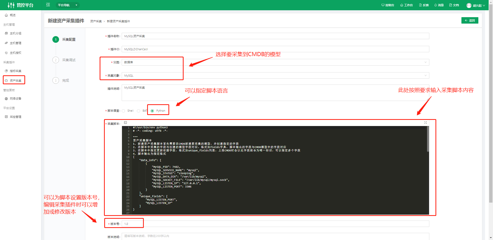
Task: Open 文档 in the top bar
Action: [x=454, y=5]
